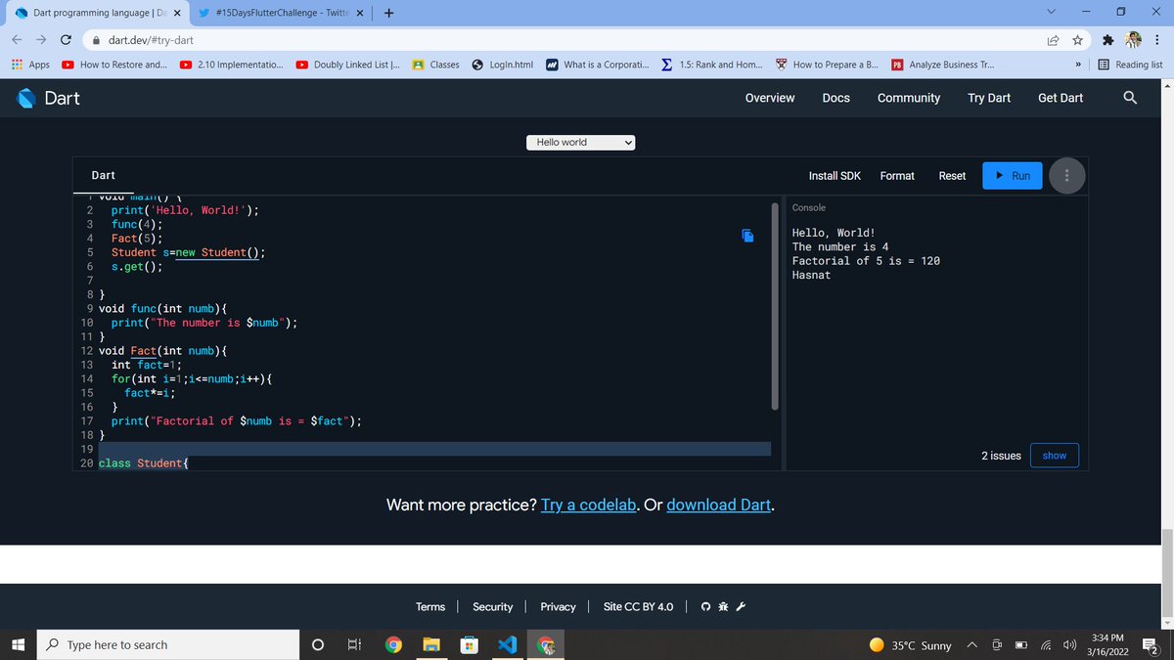The image size is (1174, 660).
Task: Click the wrench icon in the footer
Action: [741, 606]
